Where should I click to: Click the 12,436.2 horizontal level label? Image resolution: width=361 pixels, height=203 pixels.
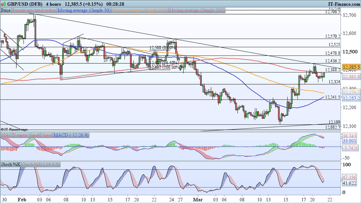point(333,61)
